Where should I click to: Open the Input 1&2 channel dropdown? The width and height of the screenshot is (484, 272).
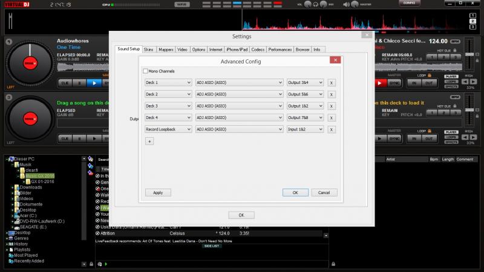point(305,129)
